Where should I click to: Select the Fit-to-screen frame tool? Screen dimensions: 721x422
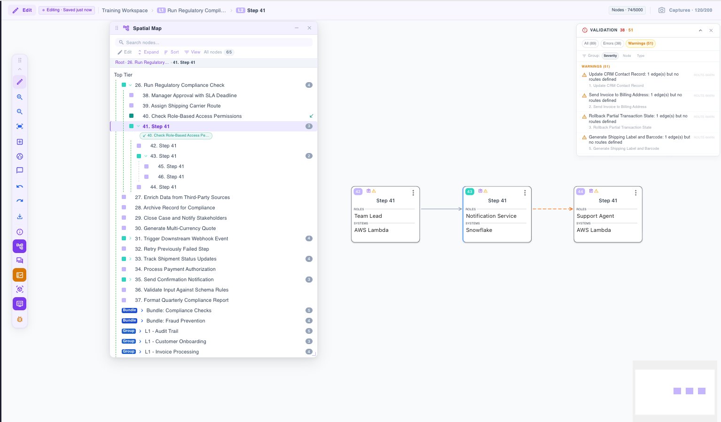(20, 126)
